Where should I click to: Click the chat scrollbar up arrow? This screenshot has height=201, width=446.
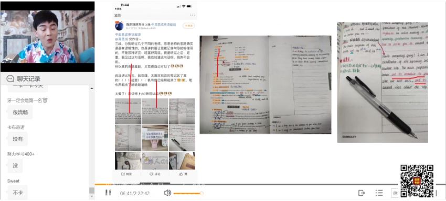92,88
